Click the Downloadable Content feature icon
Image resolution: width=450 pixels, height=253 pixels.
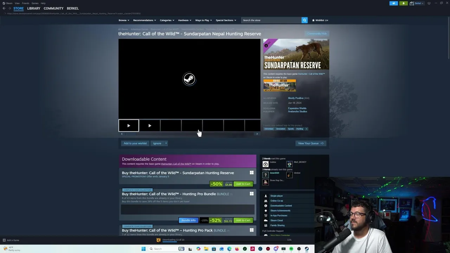(265, 206)
